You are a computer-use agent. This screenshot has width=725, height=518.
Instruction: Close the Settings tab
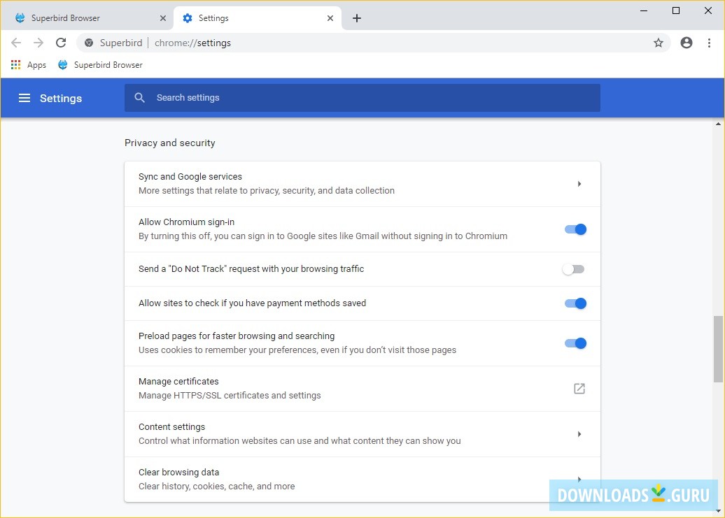tap(330, 18)
